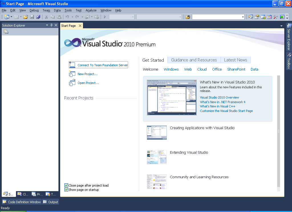Open Visual Studio 2010 Overview link
This screenshot has height=212, width=292.
(x=219, y=97)
